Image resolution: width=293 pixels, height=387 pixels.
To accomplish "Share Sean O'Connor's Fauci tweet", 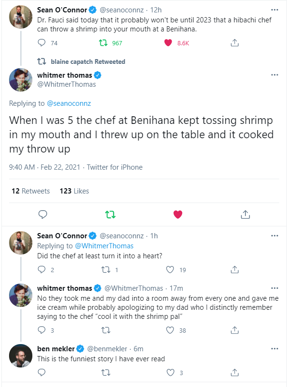I will pyautogui.click(x=234, y=43).
